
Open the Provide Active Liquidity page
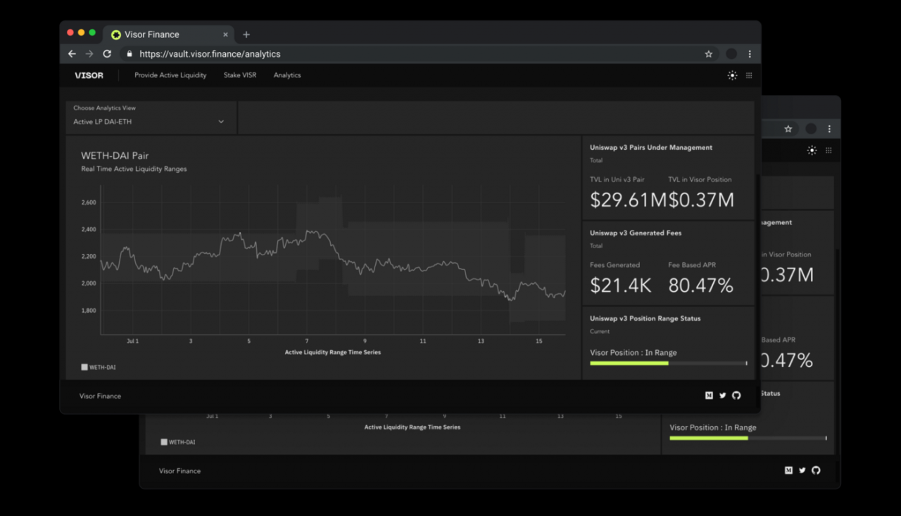[x=170, y=75]
